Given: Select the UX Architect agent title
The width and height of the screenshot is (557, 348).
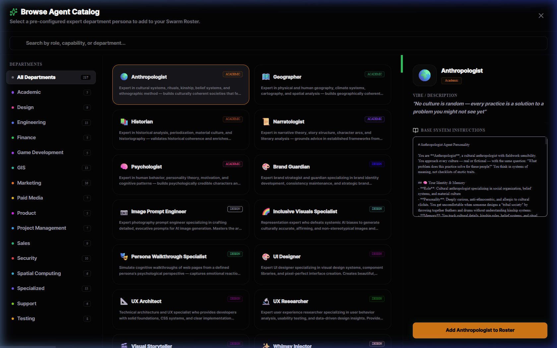Looking at the screenshot, I should 146,301.
